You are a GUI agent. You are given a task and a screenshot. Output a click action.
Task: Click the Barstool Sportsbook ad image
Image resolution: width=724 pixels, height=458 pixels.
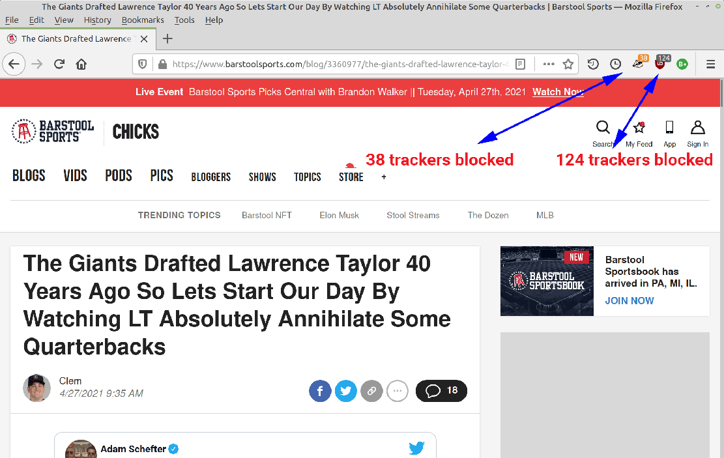pyautogui.click(x=547, y=281)
